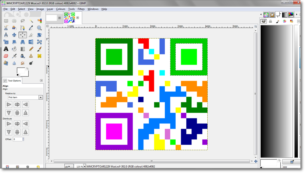The width and height of the screenshot is (305, 173).
Task: Select the Shear tool
Action: [x=14, y=42]
